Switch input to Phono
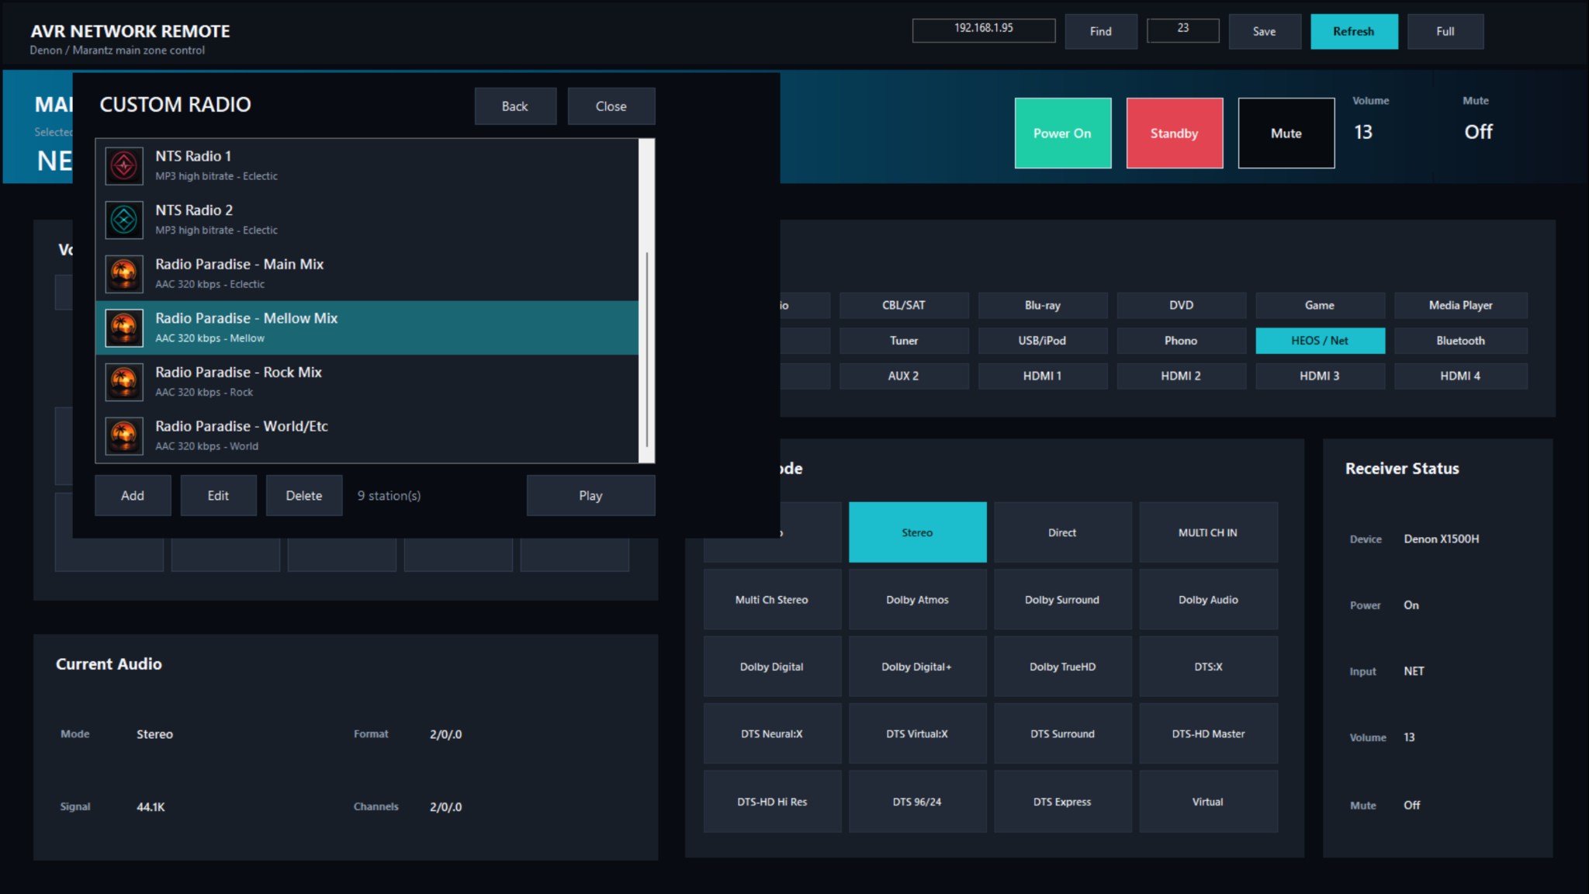The image size is (1589, 894). pyautogui.click(x=1182, y=341)
